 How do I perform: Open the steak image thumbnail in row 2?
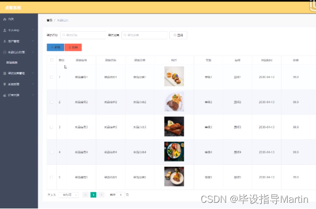[x=174, y=102]
